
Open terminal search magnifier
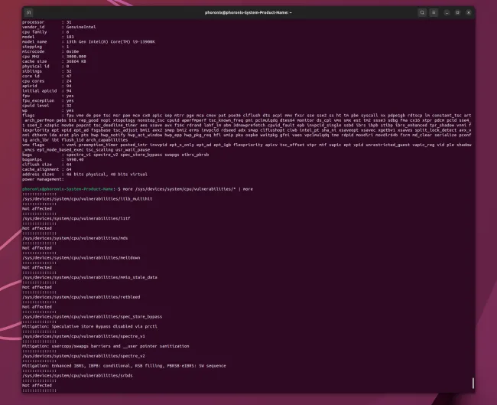click(422, 13)
